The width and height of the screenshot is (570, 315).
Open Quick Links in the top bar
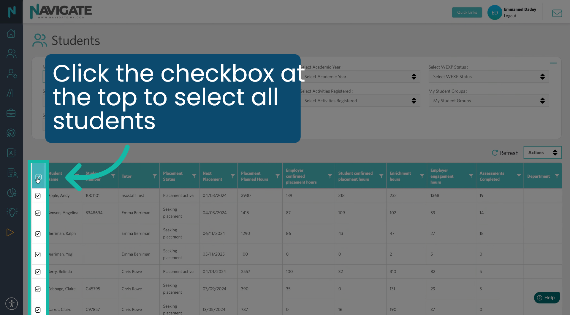pos(467,12)
